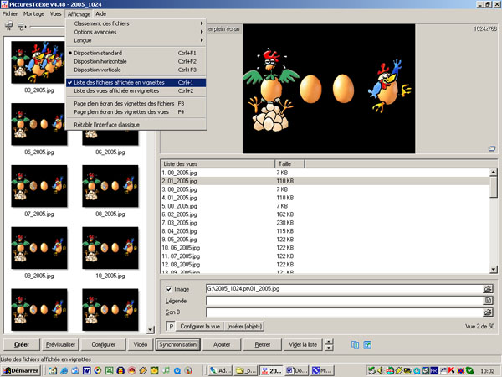Viewport: 502px width, 377px height.
Task: Move selected view down with stepper arrow
Action: 329,348
